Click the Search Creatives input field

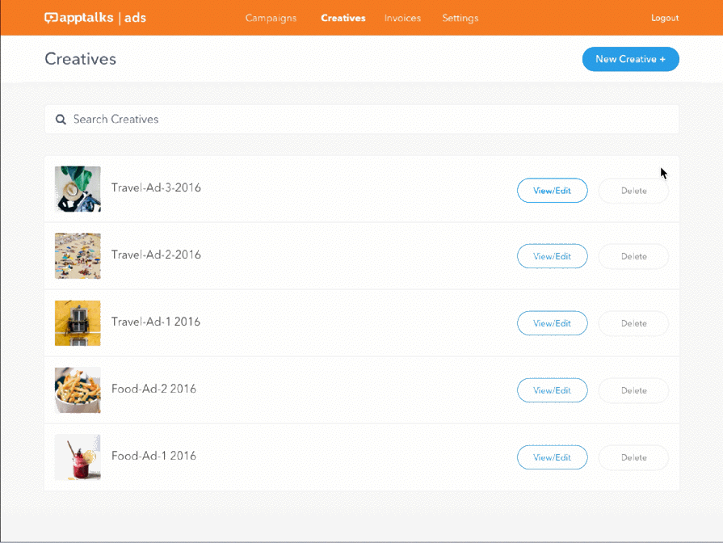point(242,119)
